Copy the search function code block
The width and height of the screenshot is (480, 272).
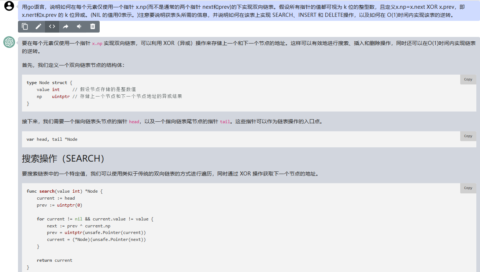click(x=468, y=188)
